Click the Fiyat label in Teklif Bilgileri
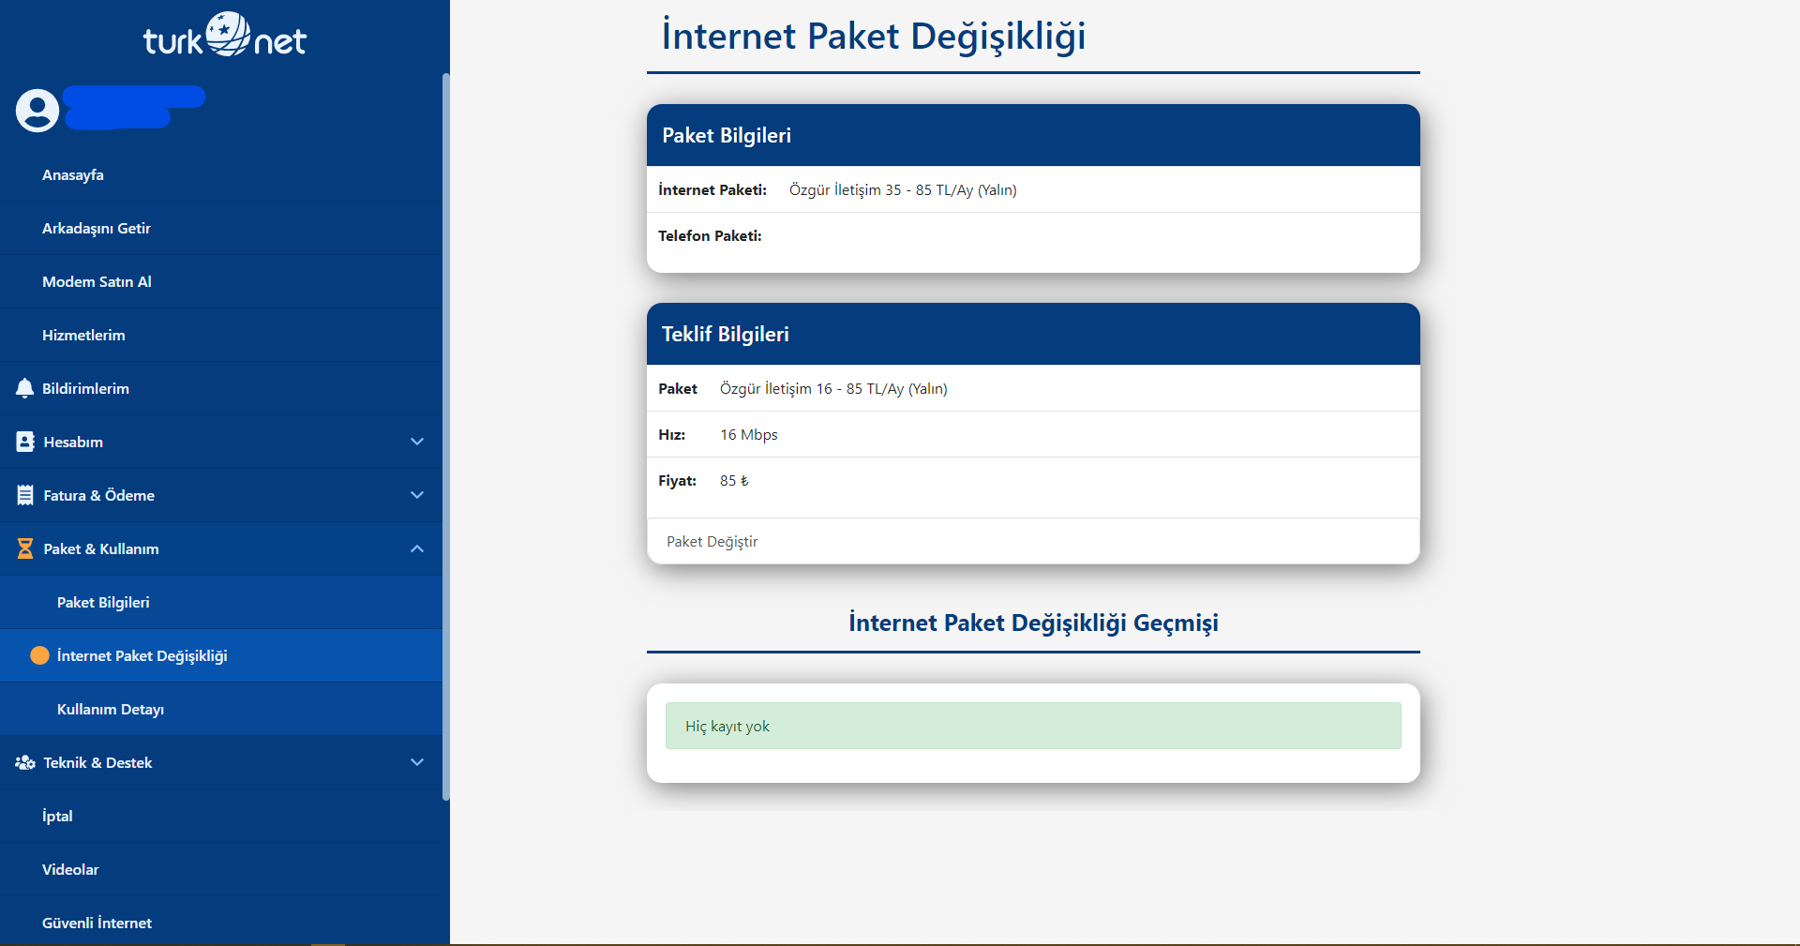The image size is (1800, 946). (x=677, y=481)
